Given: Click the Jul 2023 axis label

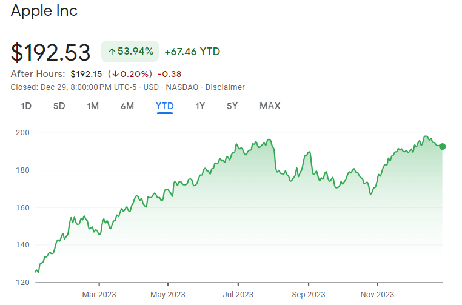Looking at the screenshot, I should pos(238,295).
